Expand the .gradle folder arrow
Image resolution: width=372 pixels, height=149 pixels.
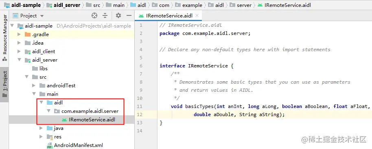coord(20,34)
